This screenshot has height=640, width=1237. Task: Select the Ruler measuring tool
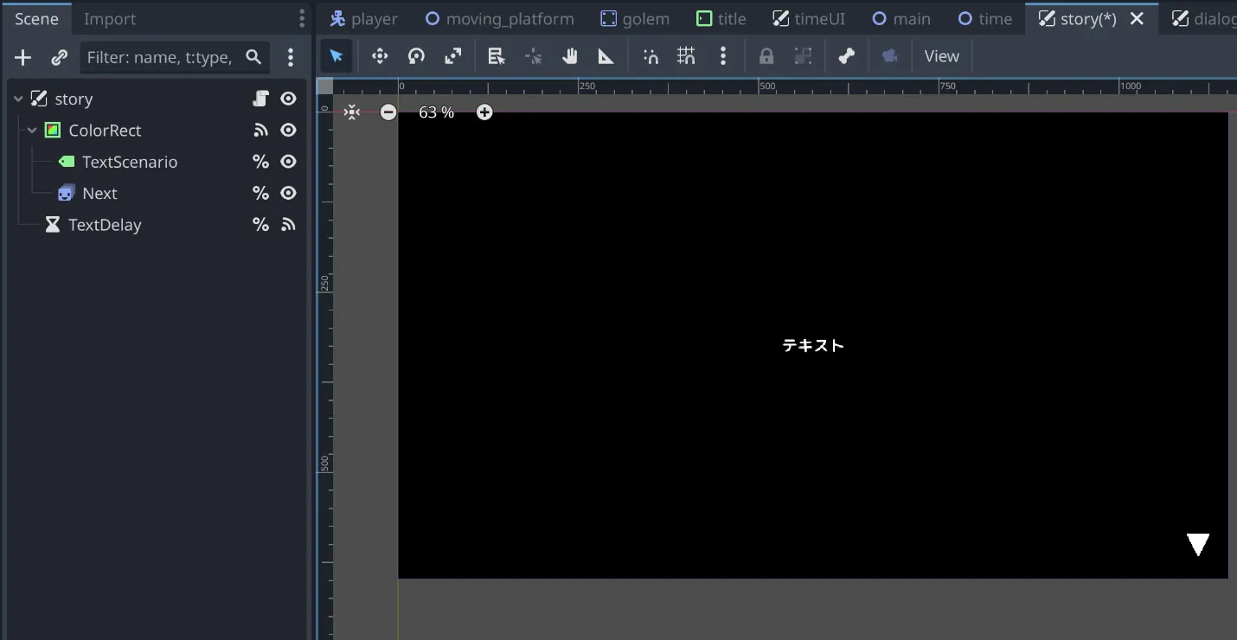pos(606,56)
